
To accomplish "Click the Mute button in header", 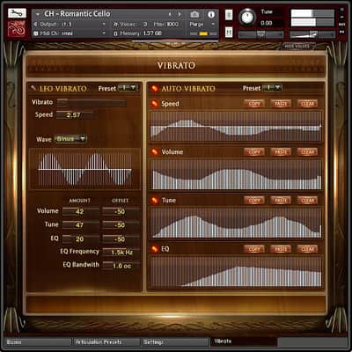I will pyautogui.click(x=229, y=33).
